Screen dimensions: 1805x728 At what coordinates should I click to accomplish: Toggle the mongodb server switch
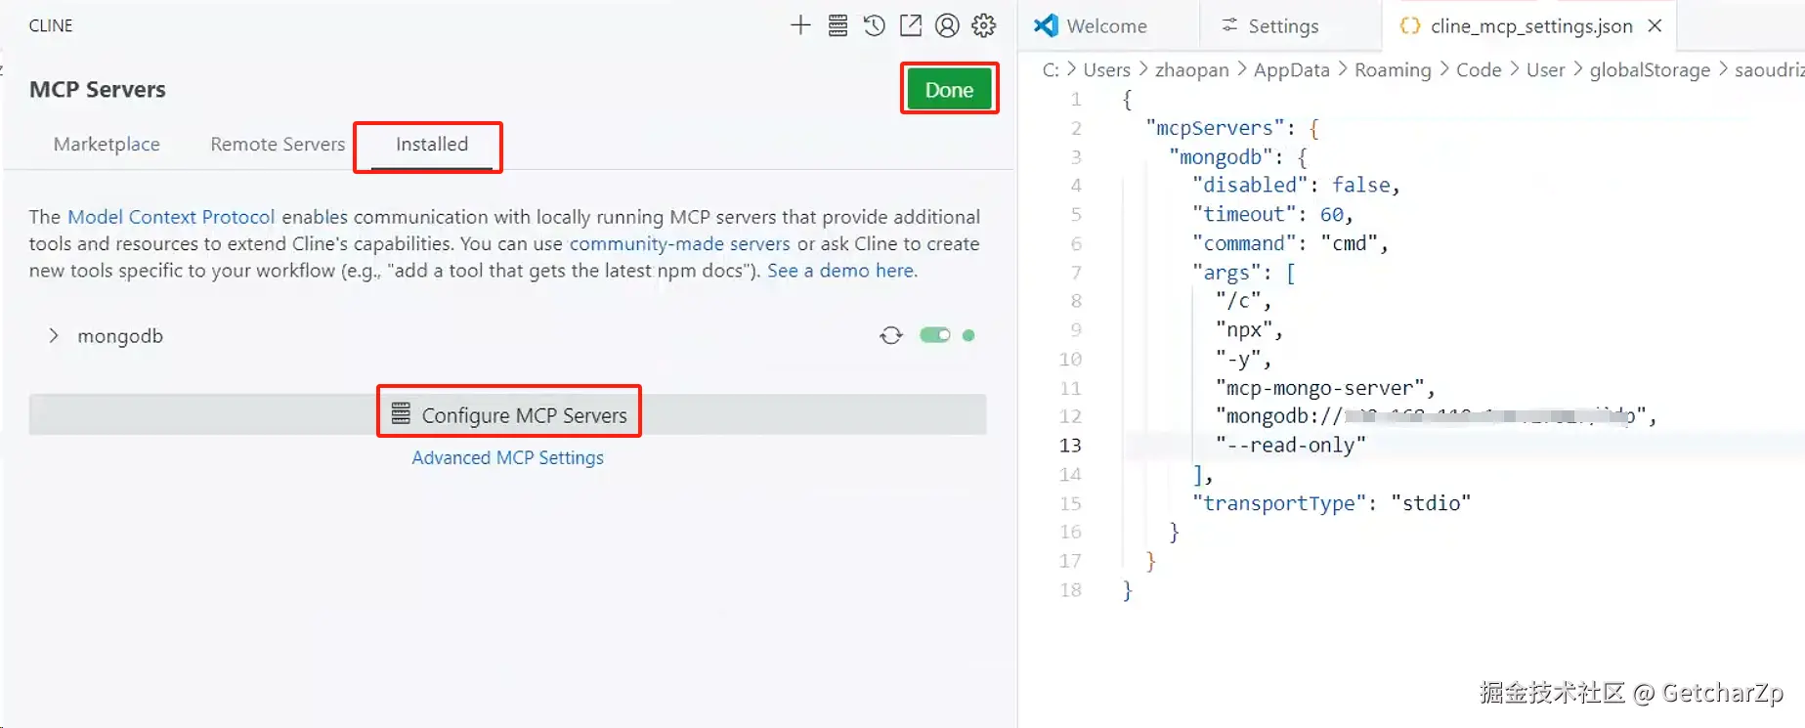coord(935,335)
